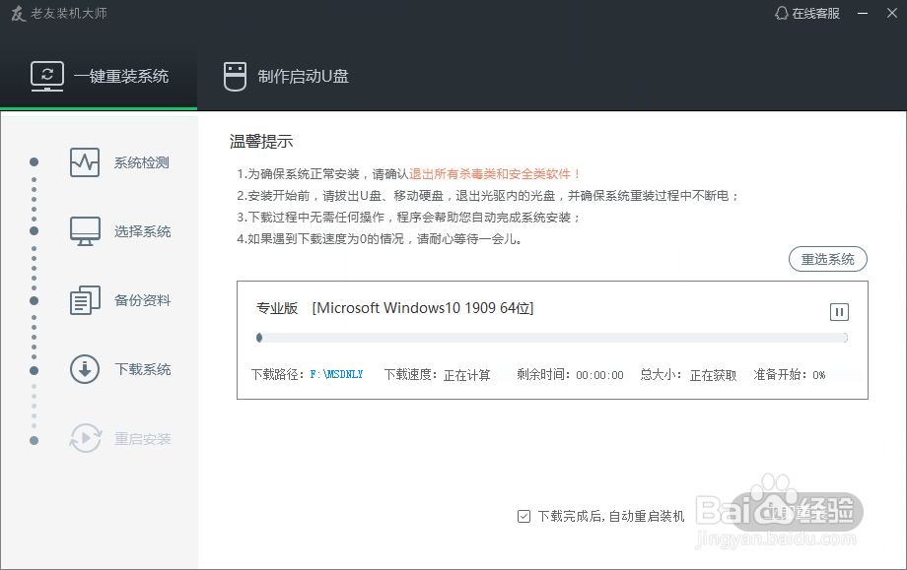
Task: Click the USB drive icon for 制作启动U盘
Action: point(235,76)
